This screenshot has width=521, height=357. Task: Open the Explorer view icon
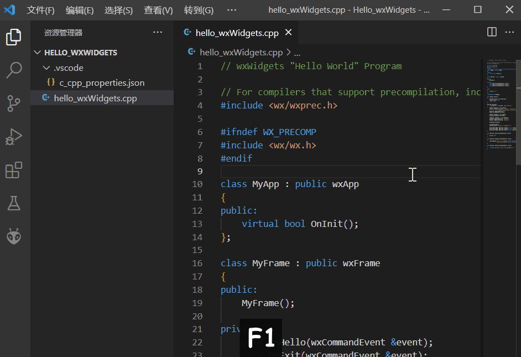click(13, 37)
